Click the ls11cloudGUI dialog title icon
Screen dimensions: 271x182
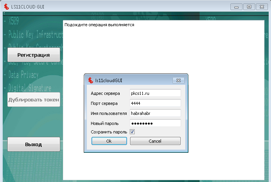[x=91, y=80]
